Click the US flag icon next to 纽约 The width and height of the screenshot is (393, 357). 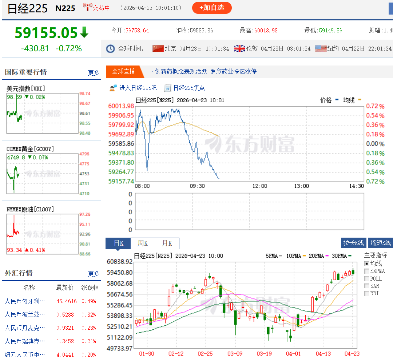[321, 48]
